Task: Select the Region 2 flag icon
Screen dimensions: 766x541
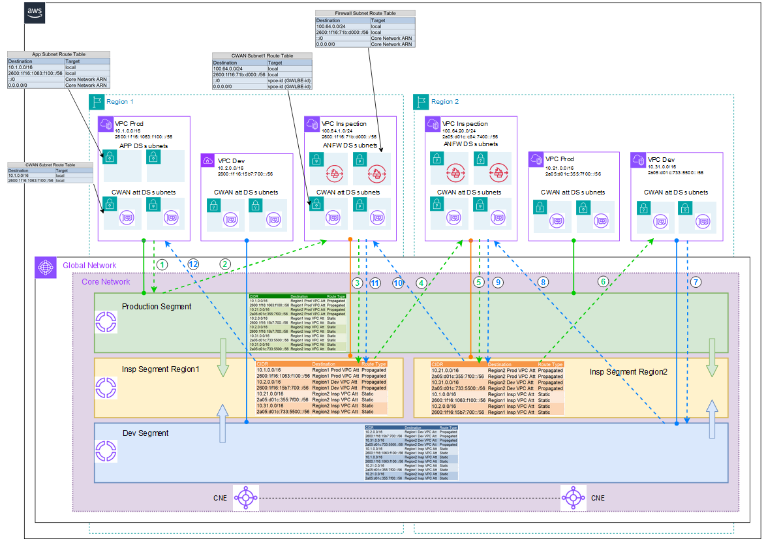Action: click(x=420, y=101)
